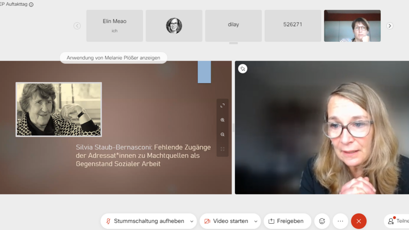Screen dimensions: 409x230
Task: Open the video options dropdown arrow
Action: click(256, 221)
